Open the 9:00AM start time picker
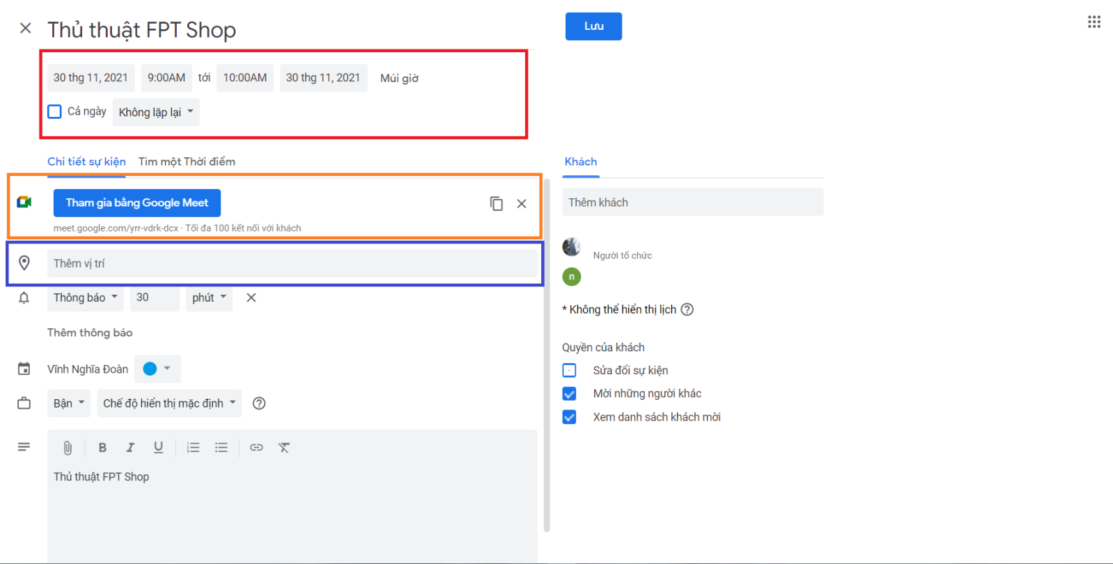Viewport: 1113px width, 564px height. pyautogui.click(x=166, y=78)
